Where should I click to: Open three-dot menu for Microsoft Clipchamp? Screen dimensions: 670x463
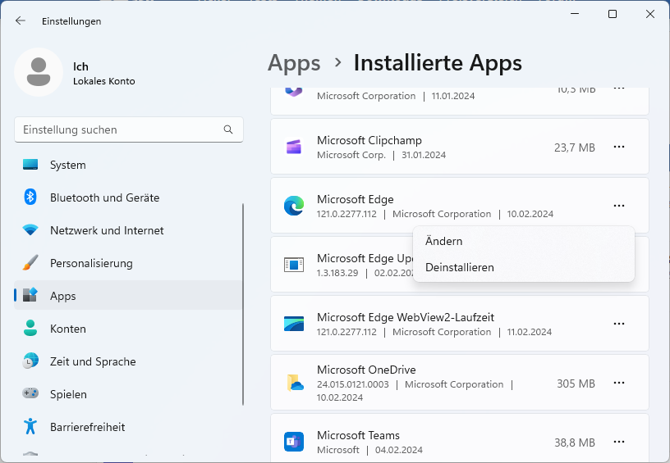[619, 148]
